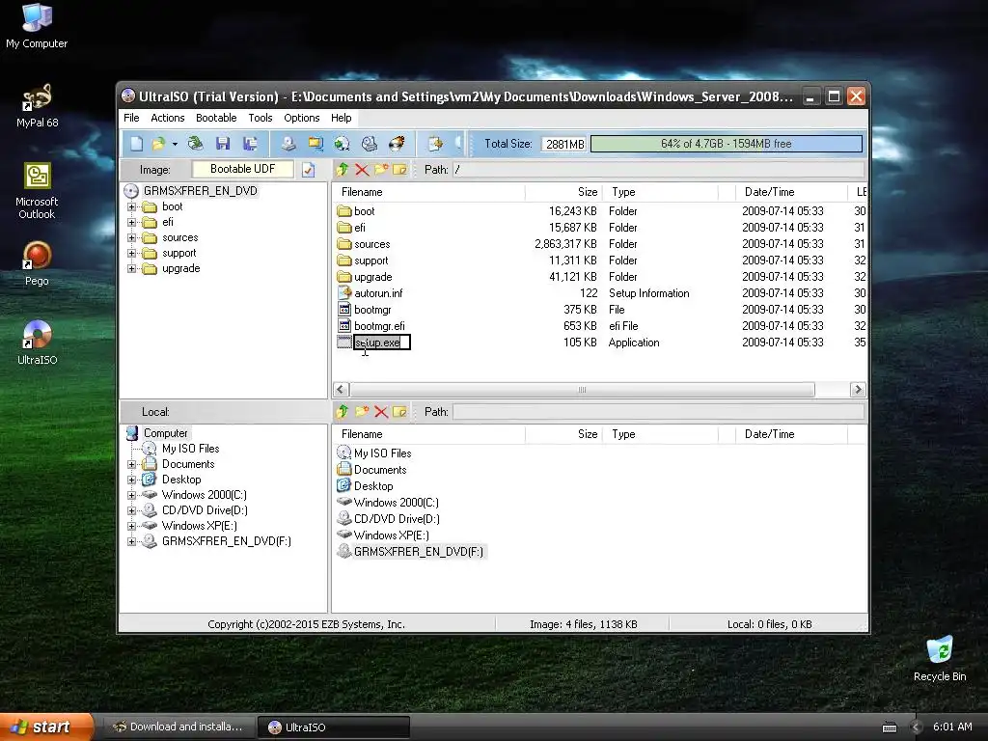Select GRMSXFRER_EN_DVD(F:) in local file list
The width and height of the screenshot is (988, 741).
(419, 551)
